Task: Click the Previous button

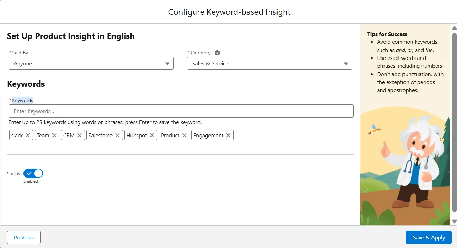Action: [x=24, y=237]
